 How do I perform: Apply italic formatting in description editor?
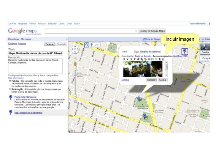128,59
